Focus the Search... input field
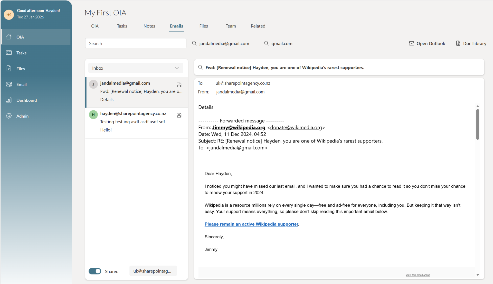The width and height of the screenshot is (493, 284). pyautogui.click(x=136, y=43)
